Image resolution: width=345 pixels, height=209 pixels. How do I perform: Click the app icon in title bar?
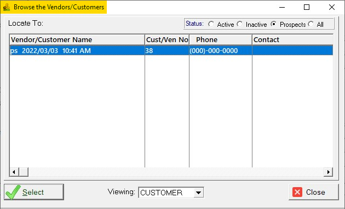coord(7,7)
